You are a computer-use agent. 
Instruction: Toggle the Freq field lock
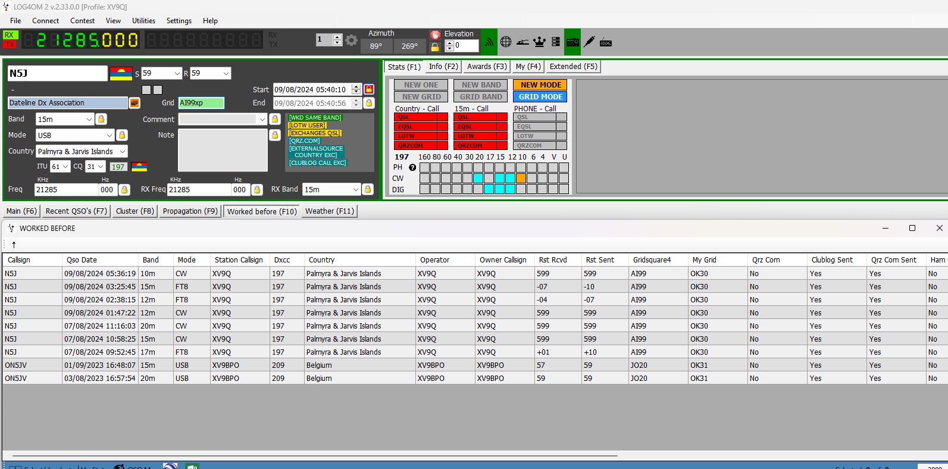tap(124, 189)
